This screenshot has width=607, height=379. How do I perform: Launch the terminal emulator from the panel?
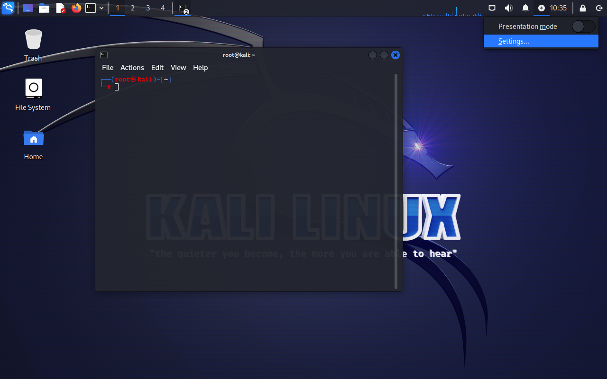click(x=91, y=8)
